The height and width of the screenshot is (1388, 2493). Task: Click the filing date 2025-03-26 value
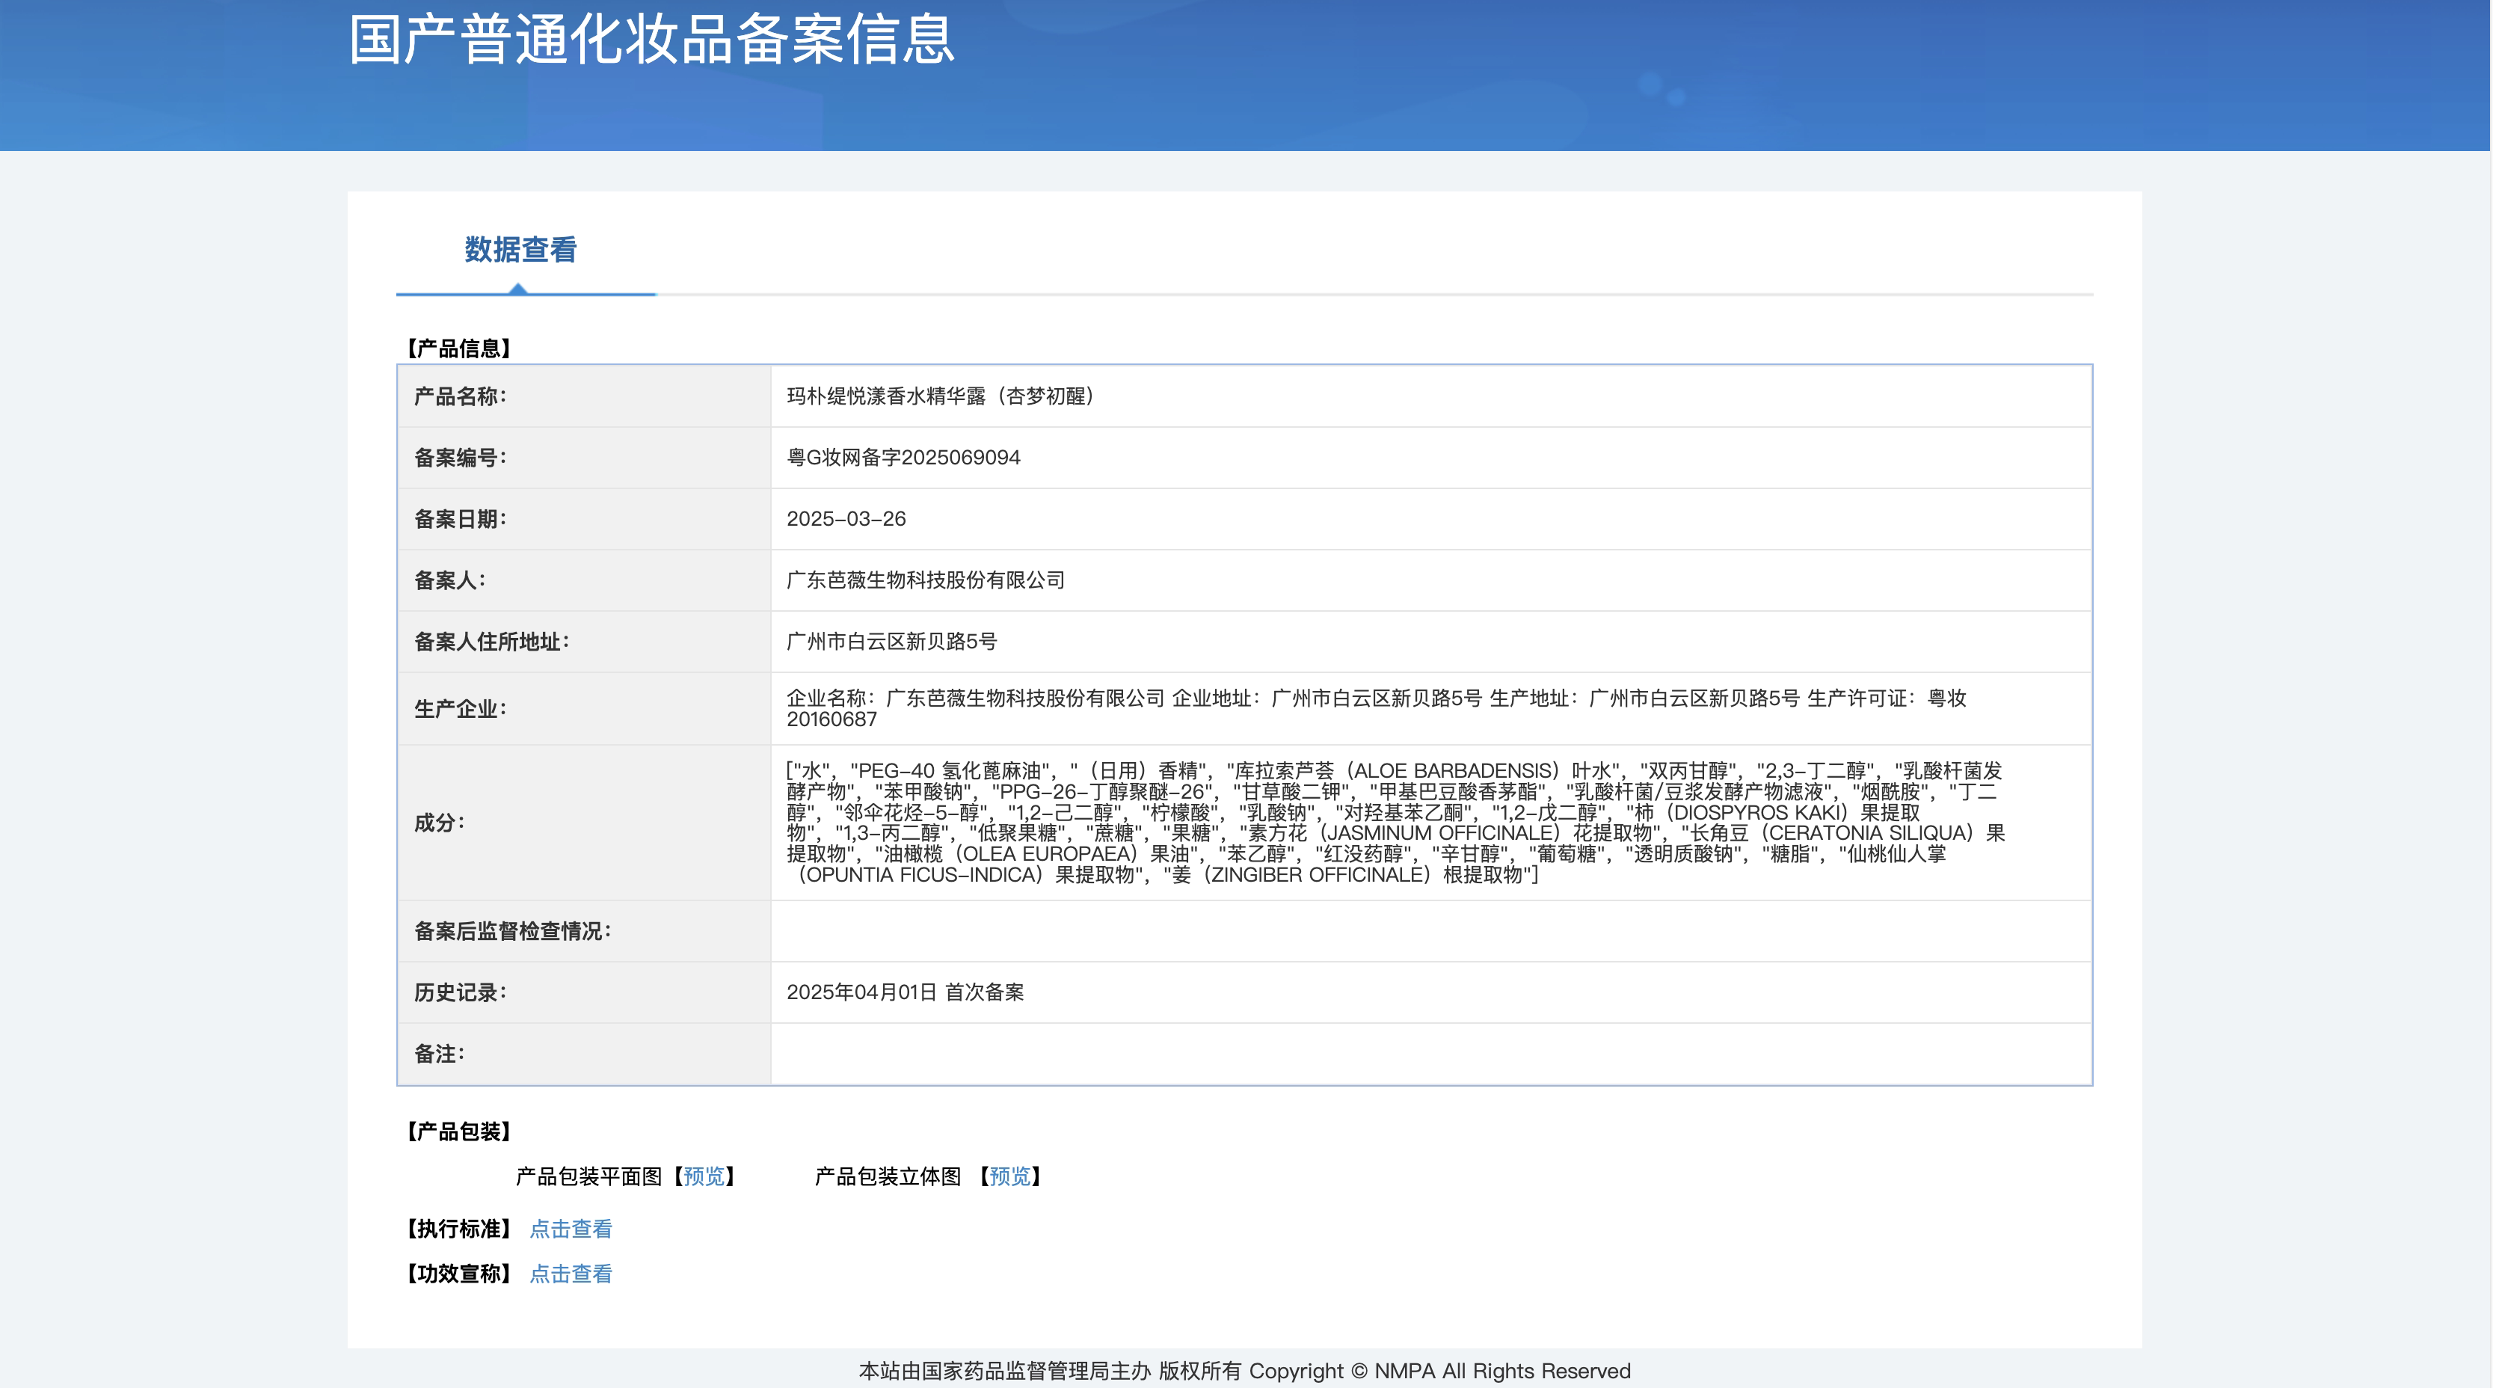(846, 519)
